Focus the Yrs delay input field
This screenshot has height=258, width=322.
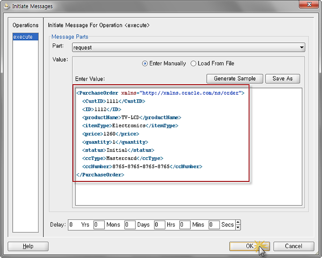click(x=74, y=225)
